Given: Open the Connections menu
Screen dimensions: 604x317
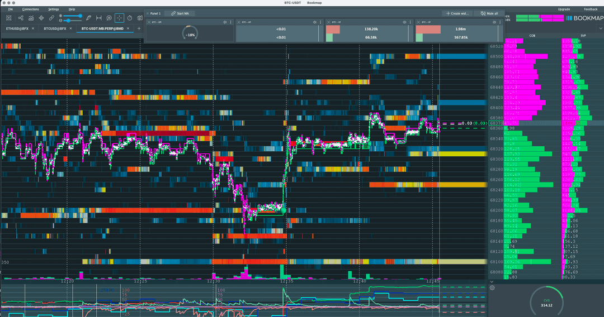Looking at the screenshot, I should point(31,9).
